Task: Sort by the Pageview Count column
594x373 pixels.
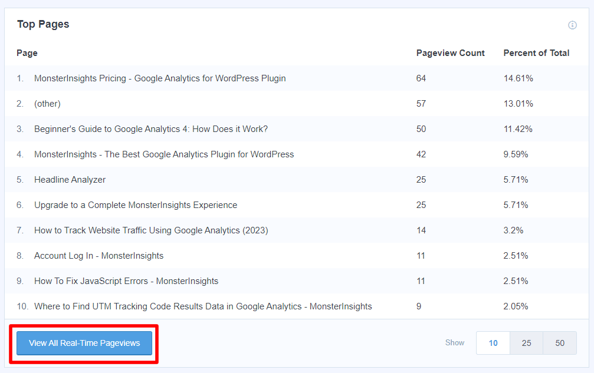Action: point(450,52)
